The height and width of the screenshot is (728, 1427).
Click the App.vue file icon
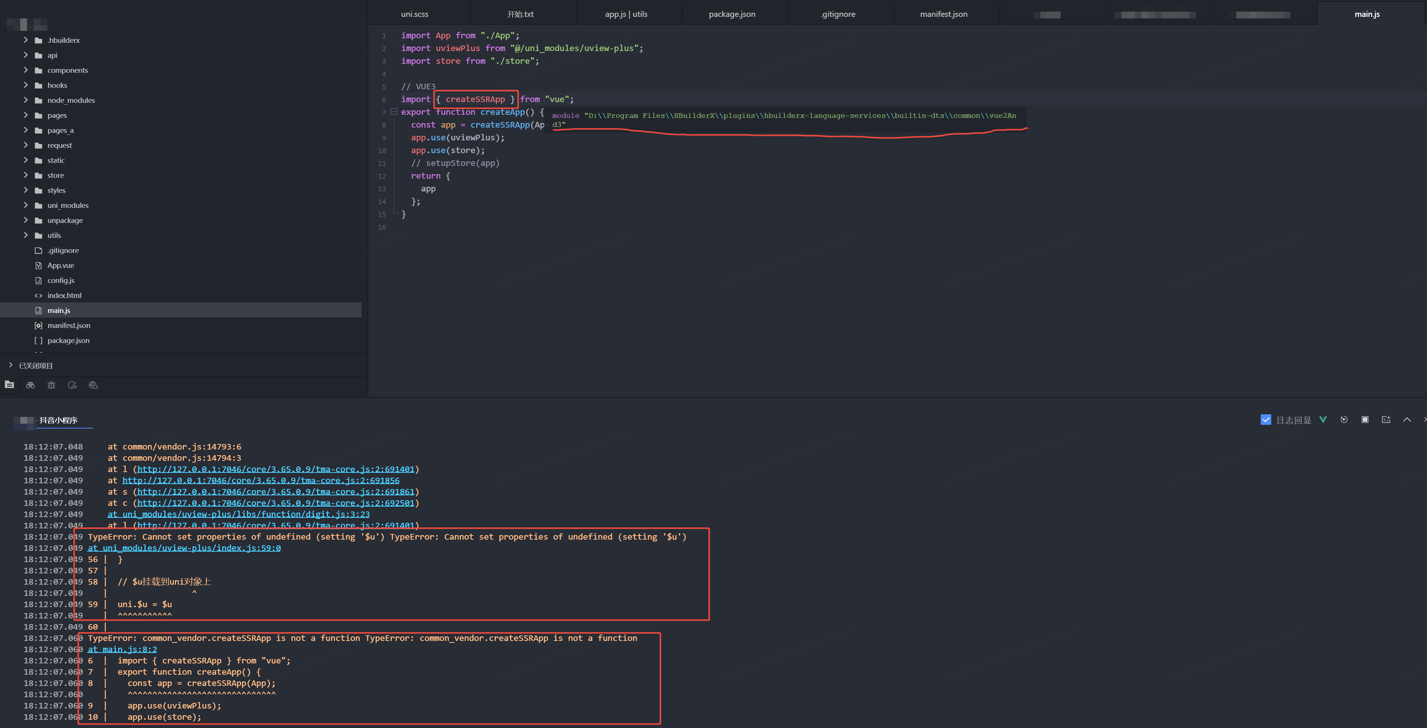pos(38,265)
